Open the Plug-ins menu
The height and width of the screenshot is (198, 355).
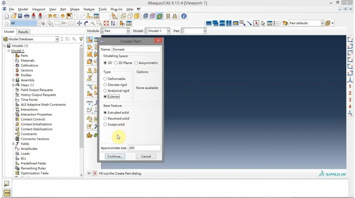(x=116, y=9)
